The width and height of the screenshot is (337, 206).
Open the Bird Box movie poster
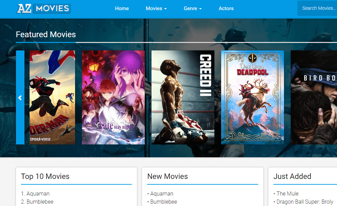(x=314, y=97)
